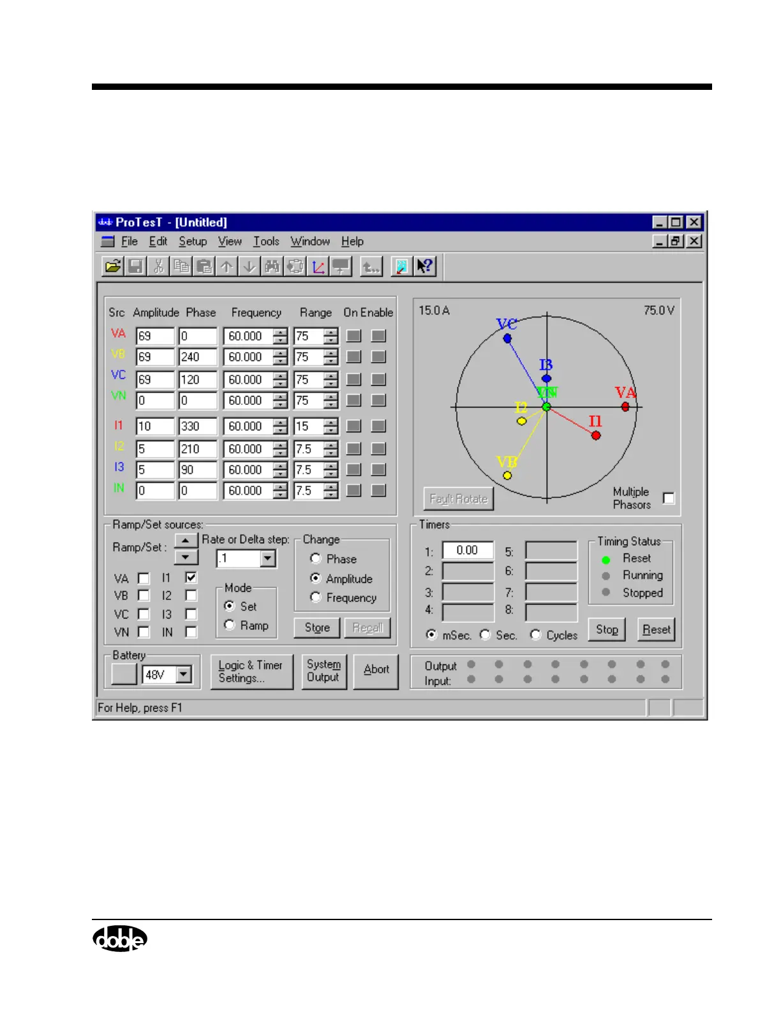Screen dimensions: 781x1010
Task: Click the yellow VB phasor endpoint
Action: pyautogui.click(x=507, y=476)
